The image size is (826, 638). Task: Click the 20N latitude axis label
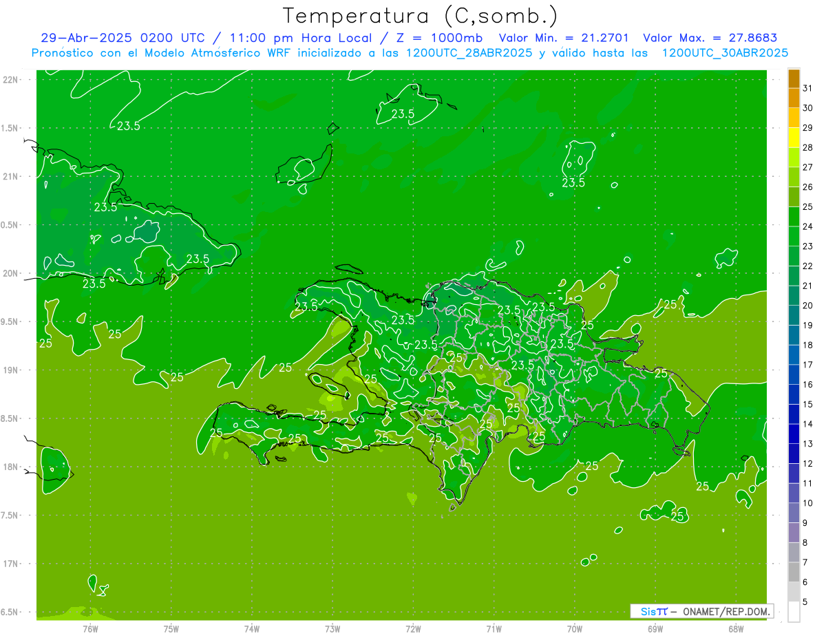(x=11, y=273)
